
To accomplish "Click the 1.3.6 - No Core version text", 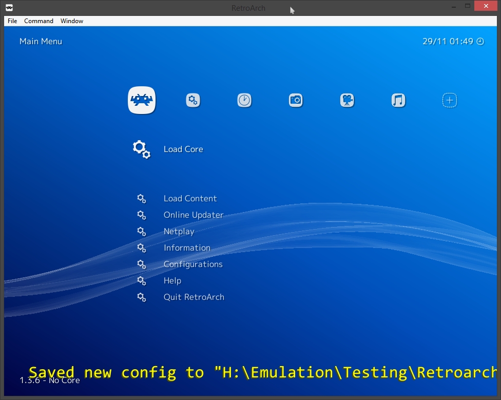I will pyautogui.click(x=50, y=380).
